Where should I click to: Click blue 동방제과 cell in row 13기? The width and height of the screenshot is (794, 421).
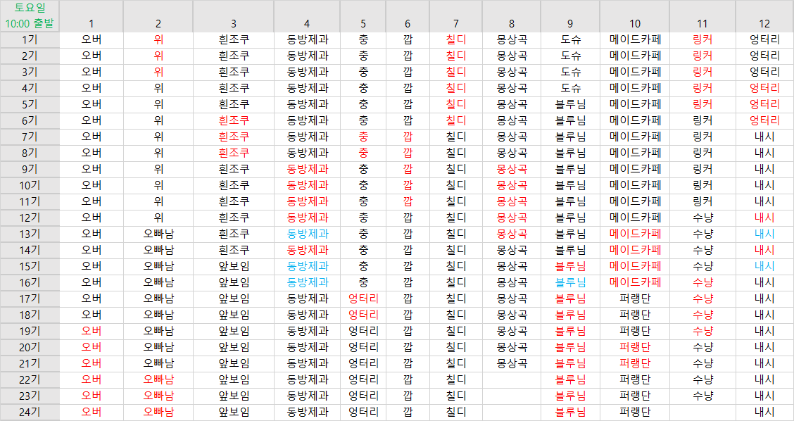(307, 234)
